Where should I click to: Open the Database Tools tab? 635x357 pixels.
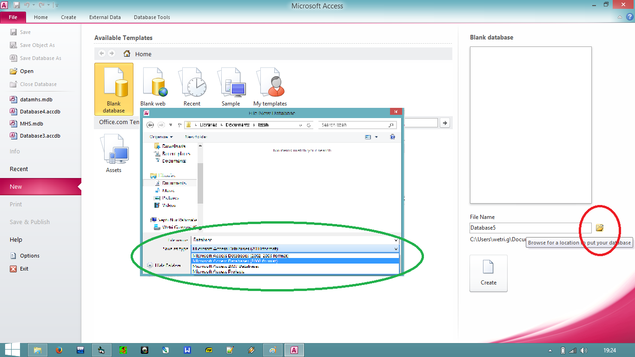coord(152,17)
